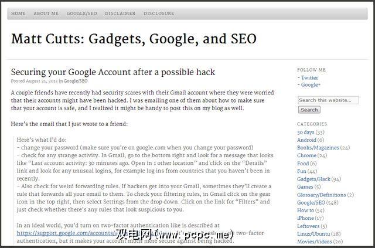Open the DISCLOSURE nav link
This screenshot has height=248, width=375.
159,13
